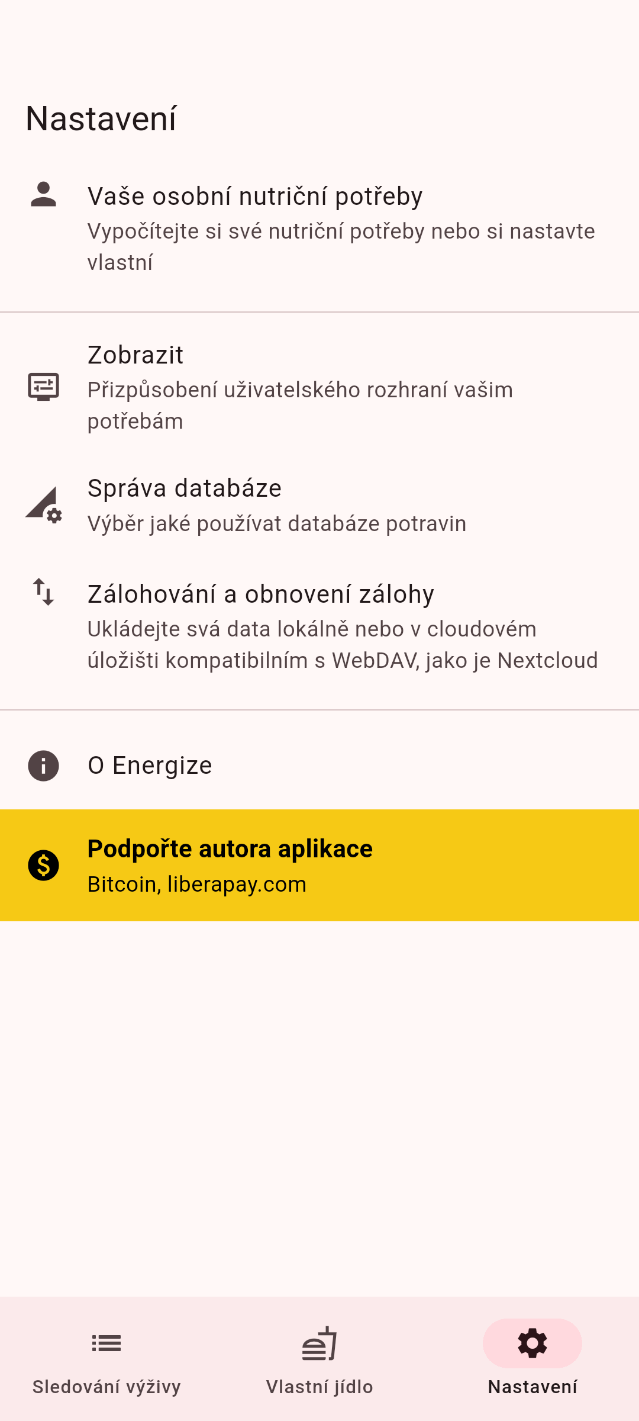Click the dollar coin donation icon
The width and height of the screenshot is (639, 1421).
click(43, 865)
